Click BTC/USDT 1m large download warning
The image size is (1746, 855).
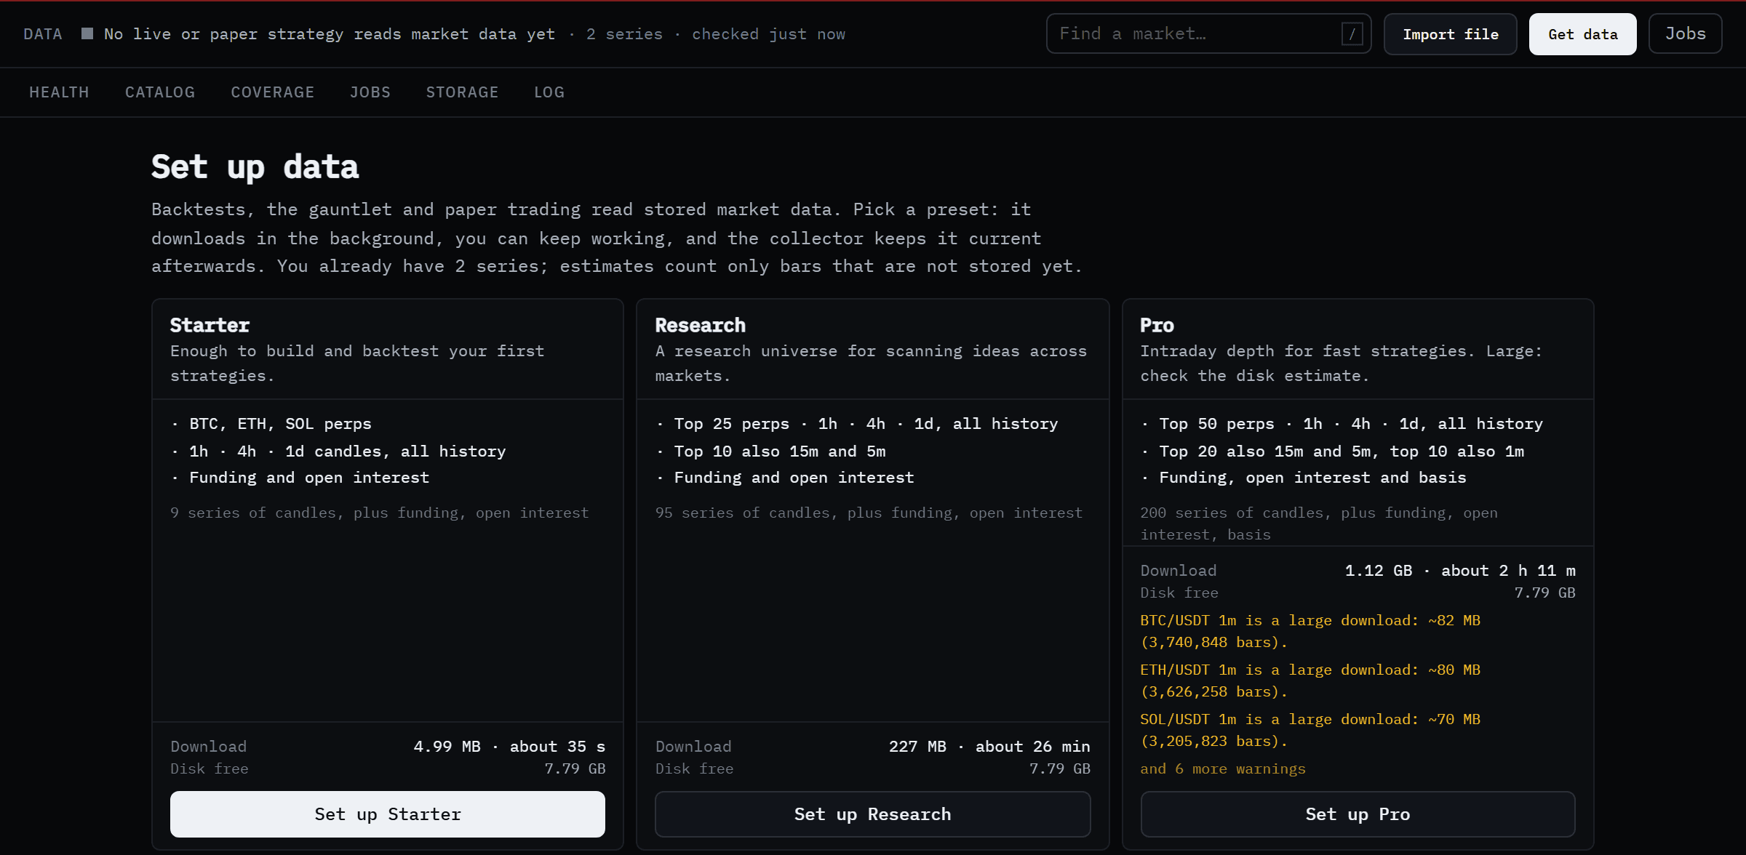(1310, 631)
